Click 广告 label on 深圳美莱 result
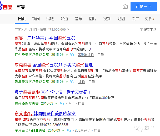Viewport: 160px width, 136px height. 92,81
